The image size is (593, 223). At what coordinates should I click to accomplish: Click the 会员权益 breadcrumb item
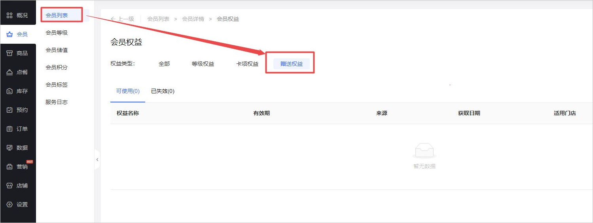point(228,19)
